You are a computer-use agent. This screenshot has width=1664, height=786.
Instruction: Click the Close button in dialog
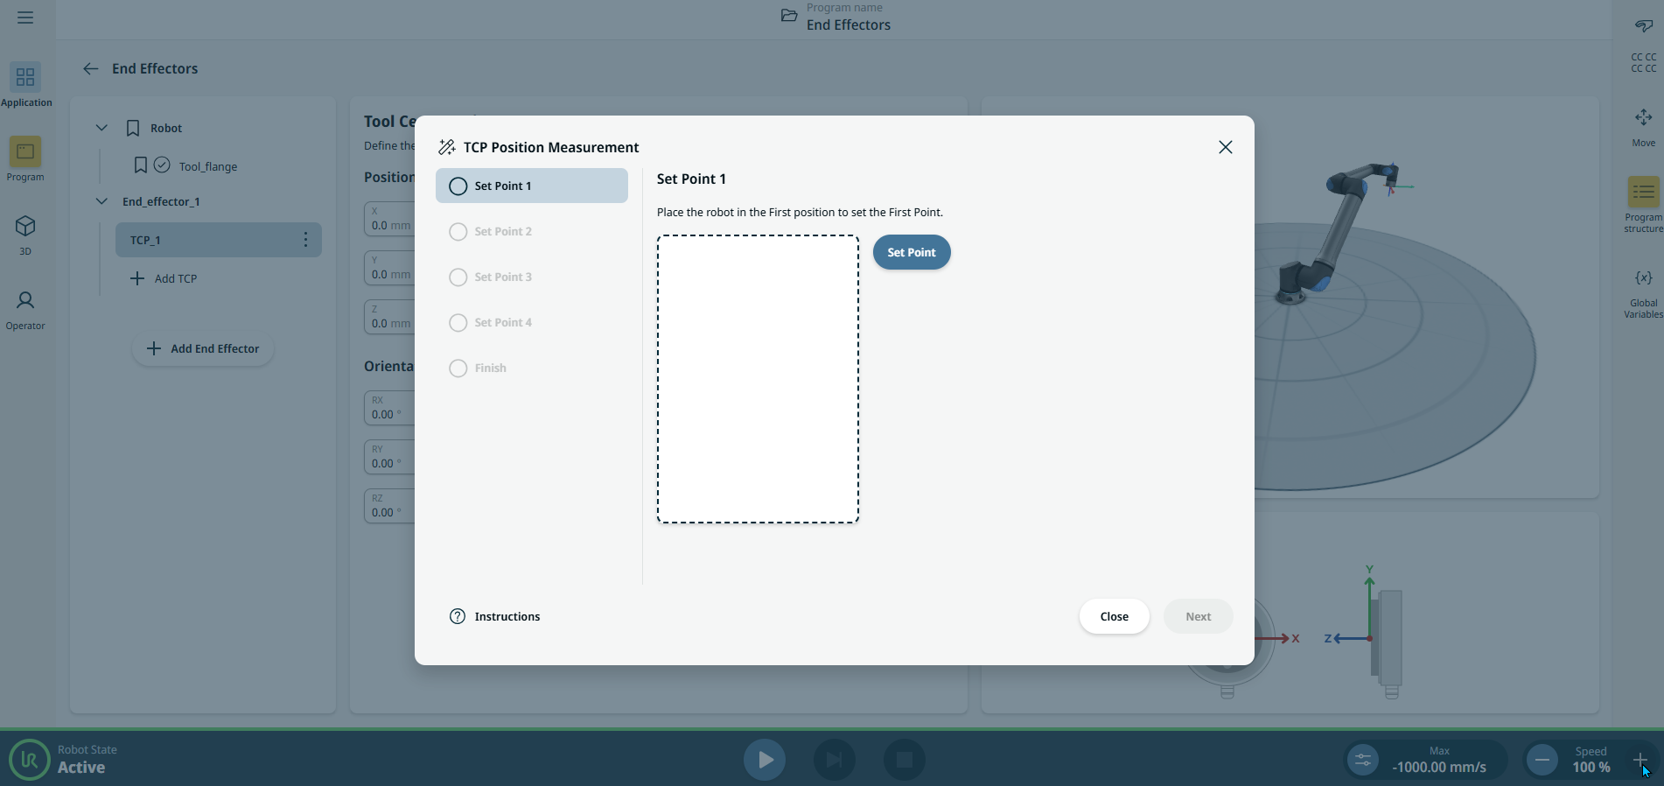[x=1114, y=617]
